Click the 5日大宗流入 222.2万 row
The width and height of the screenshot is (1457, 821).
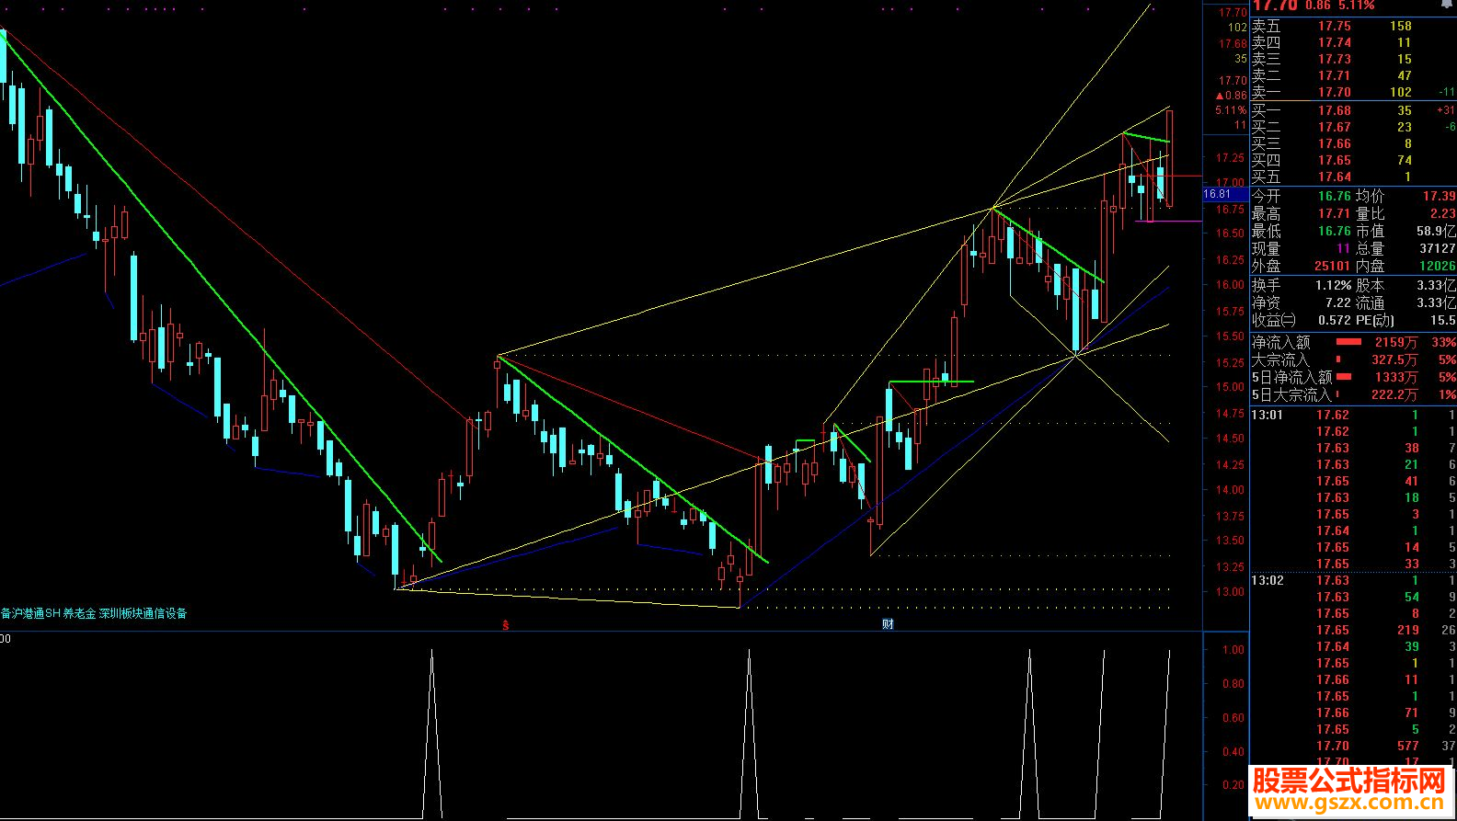tap(1353, 394)
